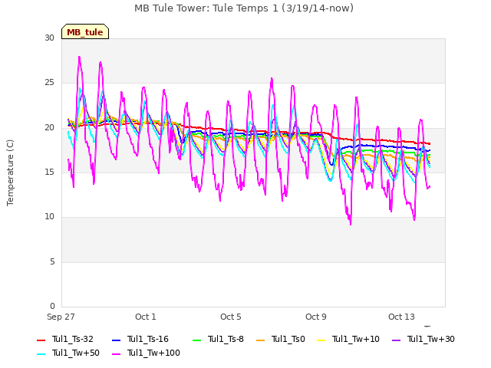
Task: Click the MB_tule chart label badge
Action: [85, 31]
